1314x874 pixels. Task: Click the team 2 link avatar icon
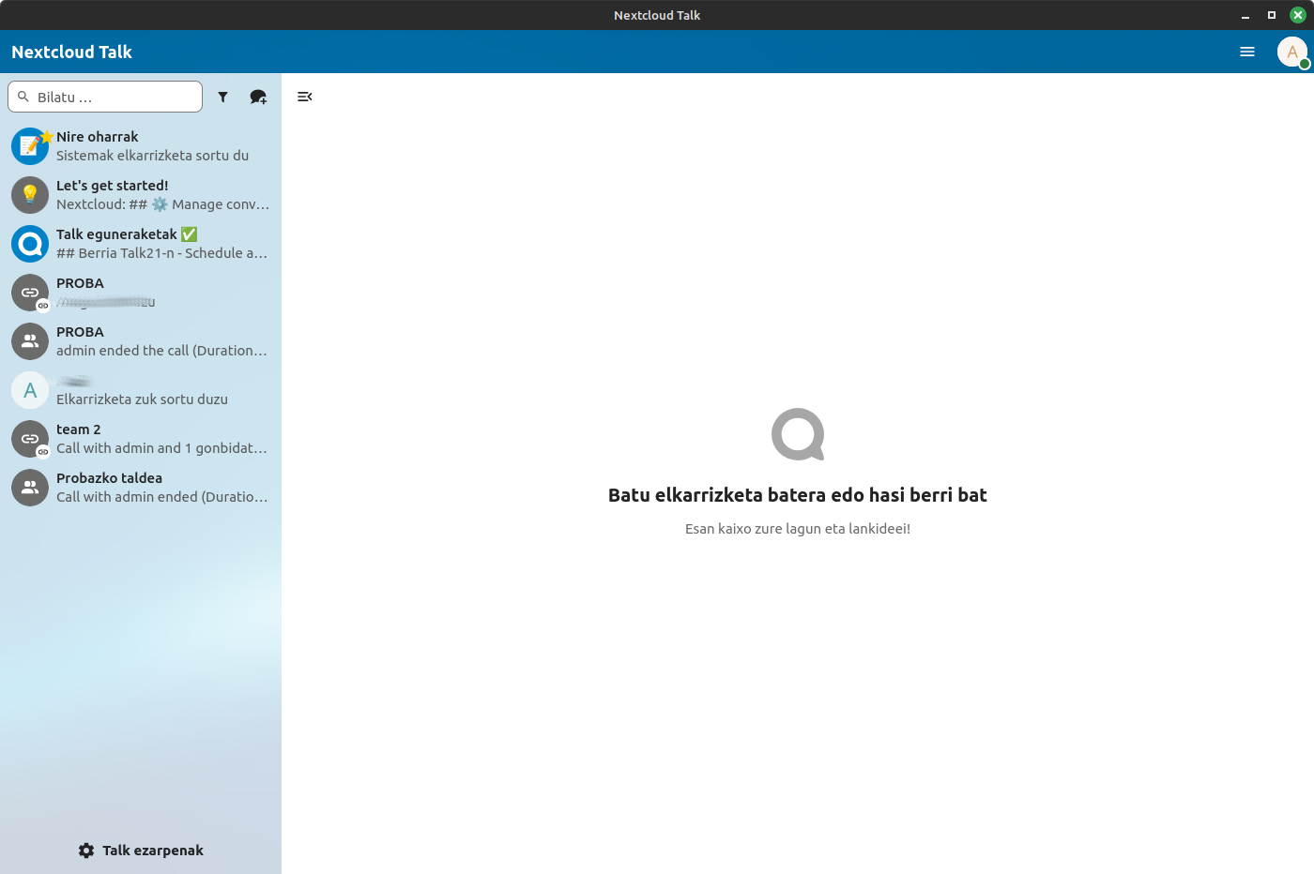point(30,439)
